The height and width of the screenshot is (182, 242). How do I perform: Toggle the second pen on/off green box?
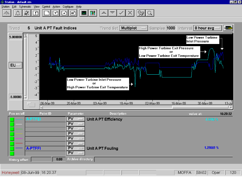12,124
